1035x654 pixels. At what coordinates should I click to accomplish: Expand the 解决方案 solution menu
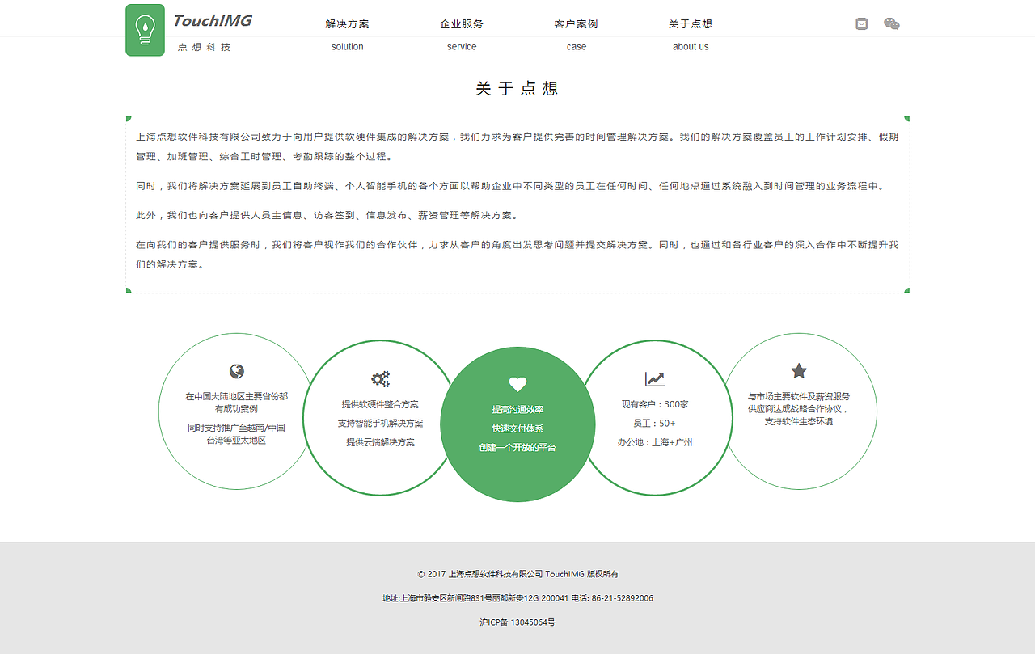click(347, 23)
